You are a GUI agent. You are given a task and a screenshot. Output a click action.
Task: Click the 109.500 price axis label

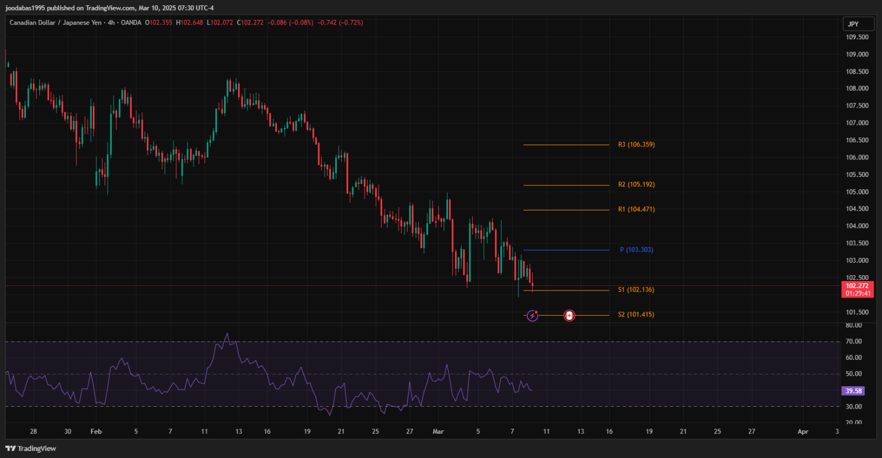[857, 37]
